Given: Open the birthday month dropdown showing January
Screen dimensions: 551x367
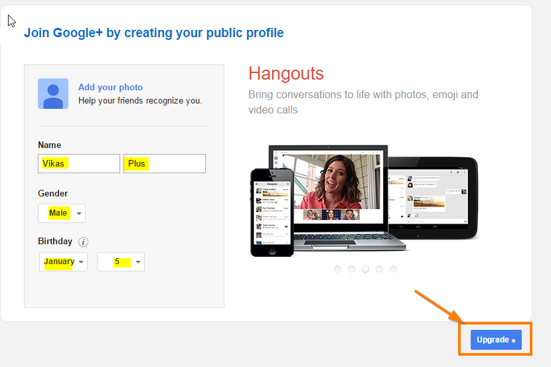Looking at the screenshot, I should (63, 261).
